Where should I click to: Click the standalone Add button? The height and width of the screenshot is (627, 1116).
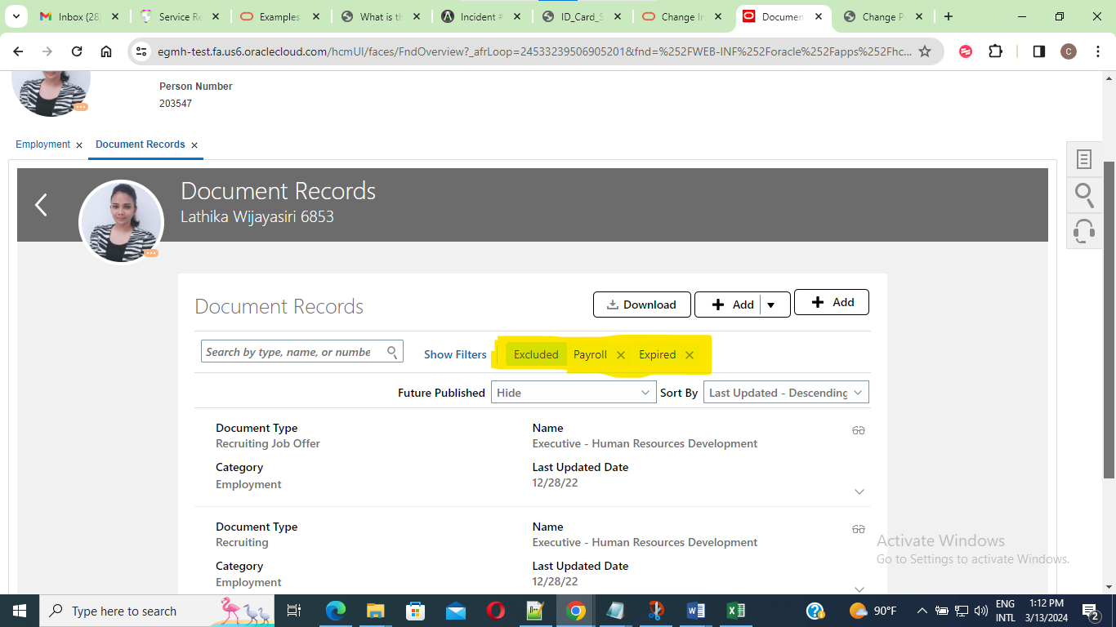(832, 302)
